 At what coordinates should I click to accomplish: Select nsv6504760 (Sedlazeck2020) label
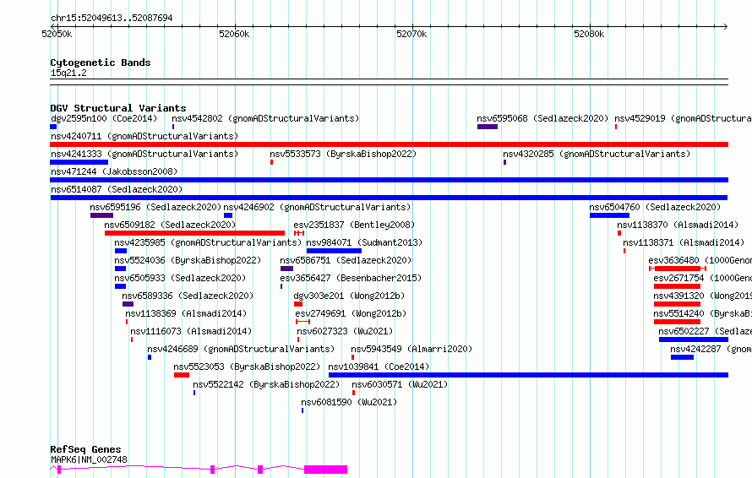pos(655,207)
